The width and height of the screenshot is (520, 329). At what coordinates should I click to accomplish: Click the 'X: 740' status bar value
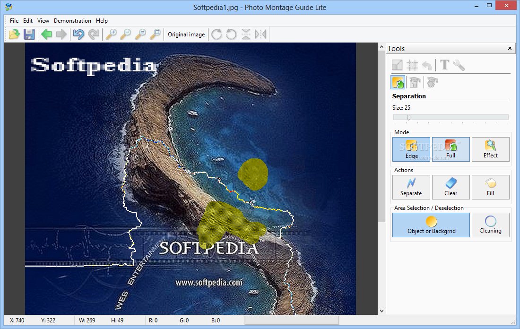click(17, 320)
